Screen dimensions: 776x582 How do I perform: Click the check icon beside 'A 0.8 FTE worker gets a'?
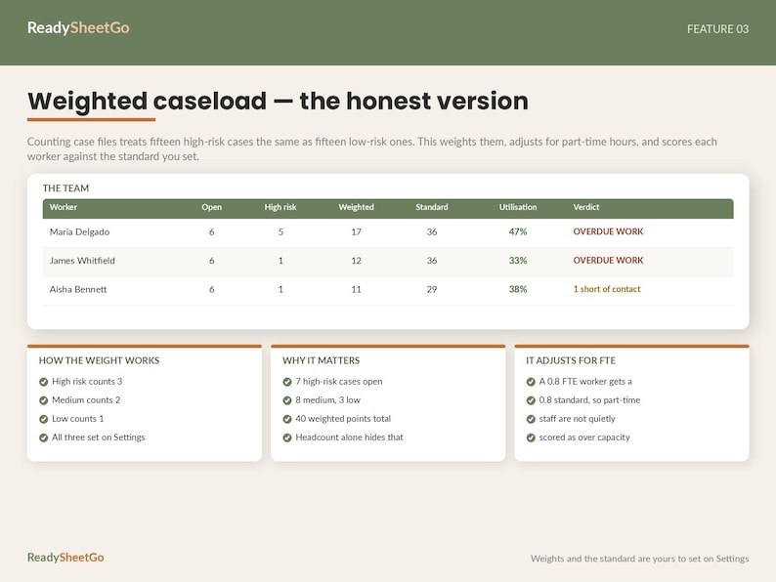pos(531,382)
